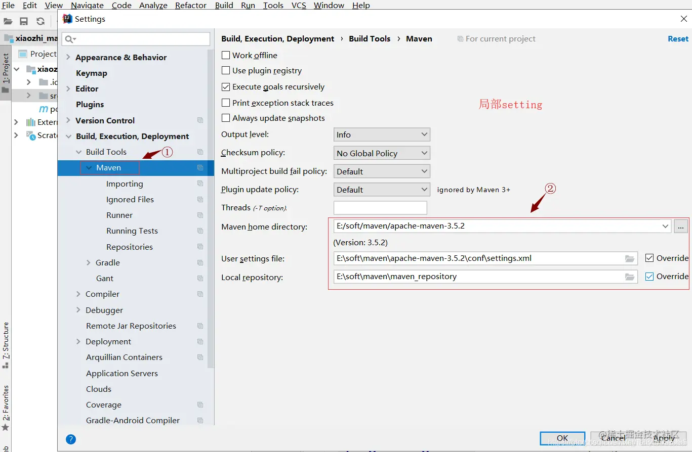Viewport: 692px width, 452px height.
Task: Enable Always update snapshots checkbox
Action: click(226, 118)
